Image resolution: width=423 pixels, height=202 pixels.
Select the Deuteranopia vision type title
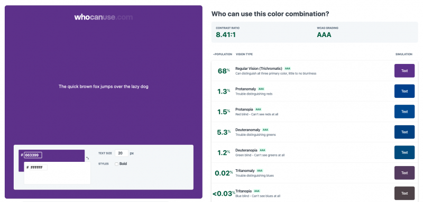(x=246, y=150)
